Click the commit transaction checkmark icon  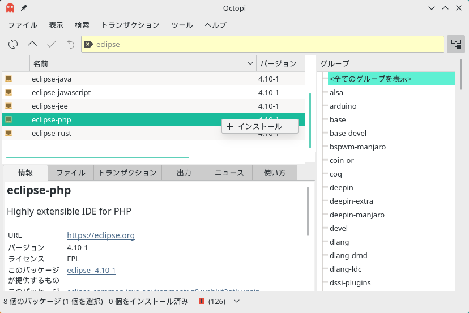[52, 44]
